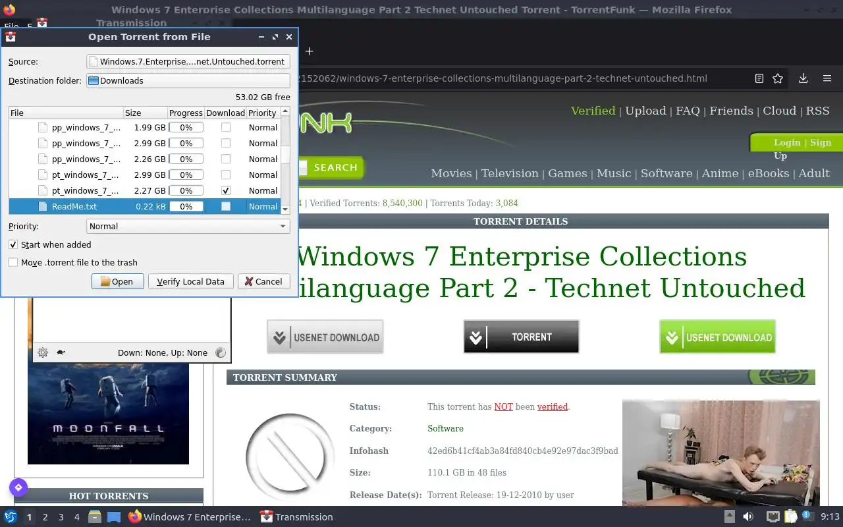This screenshot has height=527, width=843.
Task: Enable download for pp_windows 2.99 GB file
Action: (226, 143)
